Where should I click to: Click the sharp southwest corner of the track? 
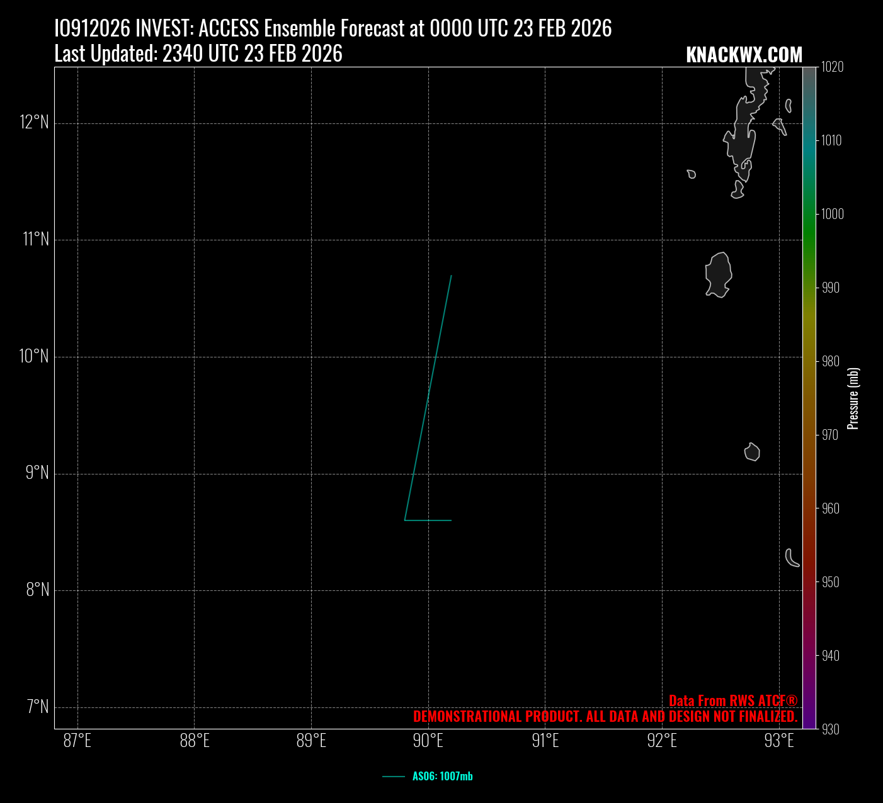click(405, 520)
